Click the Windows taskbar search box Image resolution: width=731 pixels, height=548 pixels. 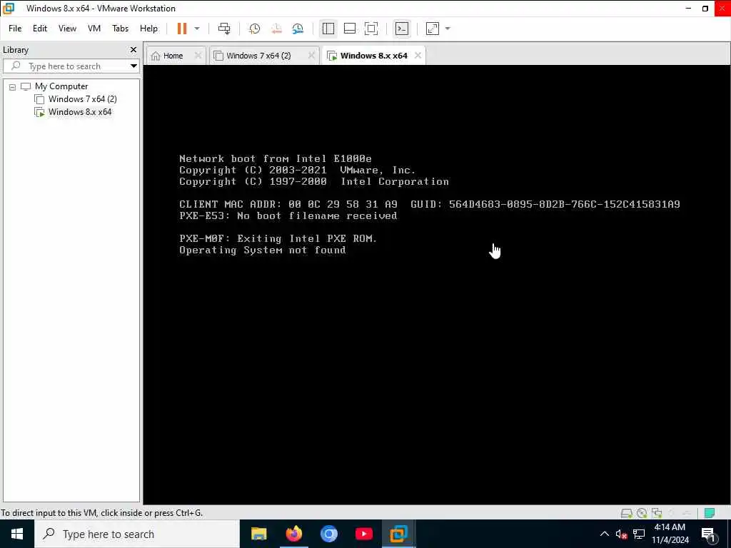coord(137,534)
